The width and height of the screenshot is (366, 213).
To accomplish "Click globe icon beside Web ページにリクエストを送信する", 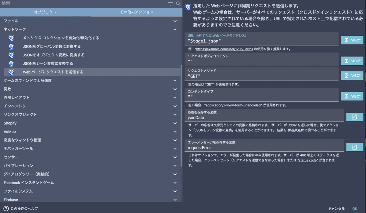I will (x=11, y=72).
